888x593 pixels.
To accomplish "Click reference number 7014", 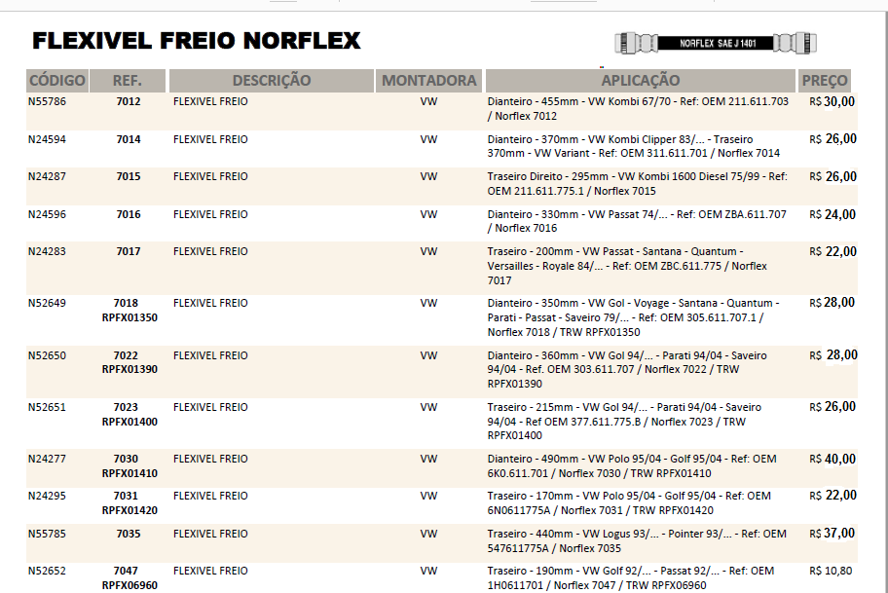I will point(128,139).
